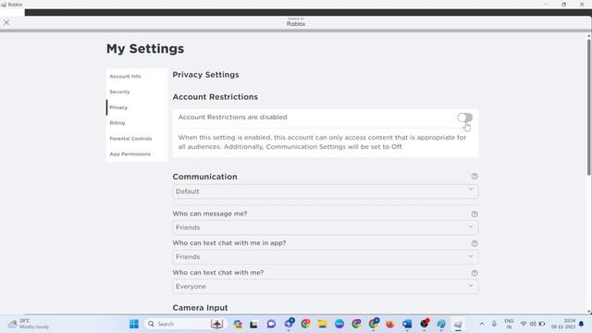Select the Privacy tab
592x333 pixels.
pyautogui.click(x=118, y=107)
